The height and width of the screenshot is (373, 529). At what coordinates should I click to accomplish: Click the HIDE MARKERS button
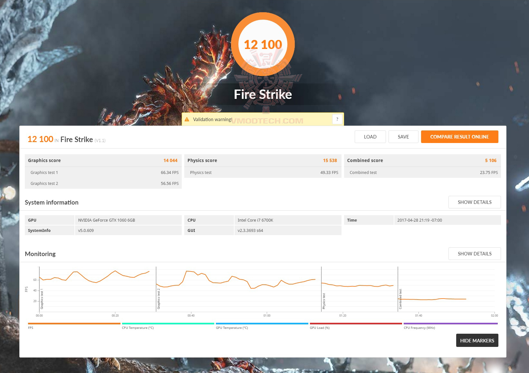[x=477, y=340]
